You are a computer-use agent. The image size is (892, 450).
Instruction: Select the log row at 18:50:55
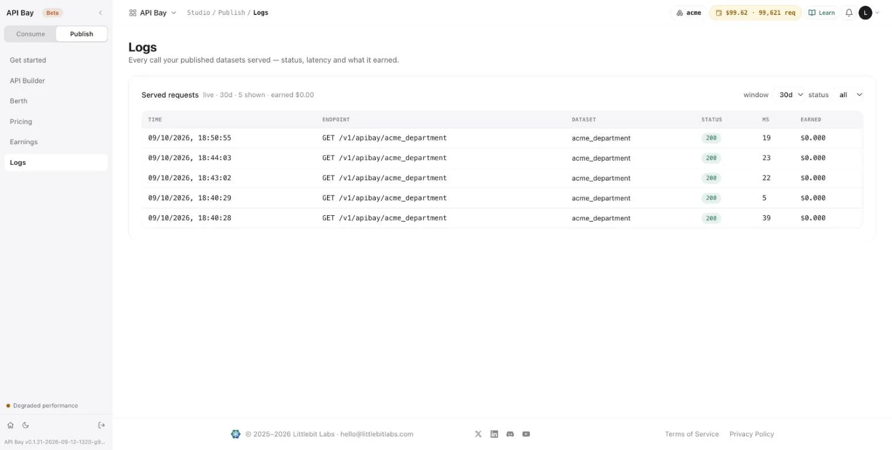tap(502, 138)
